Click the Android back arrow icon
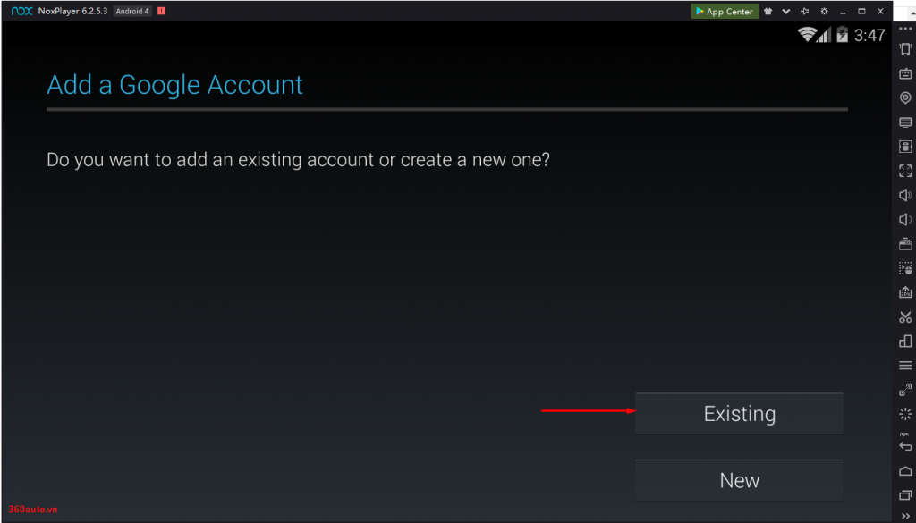Viewport: 916px width, 523px height. [x=905, y=446]
